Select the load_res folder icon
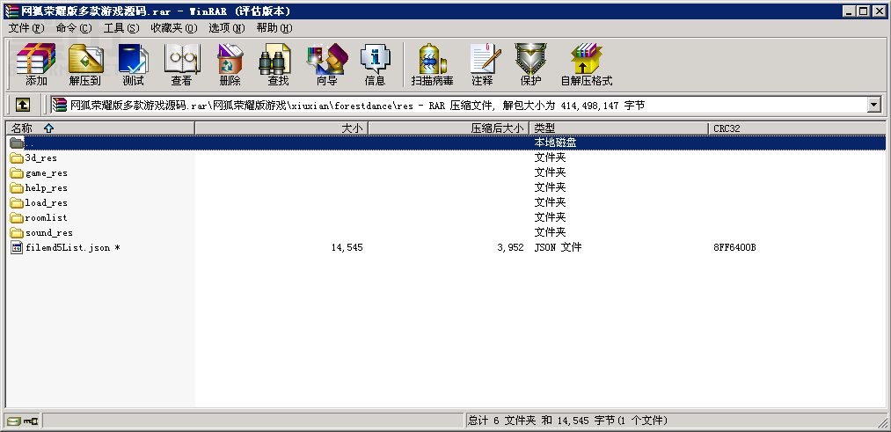891x432 pixels. [17, 202]
